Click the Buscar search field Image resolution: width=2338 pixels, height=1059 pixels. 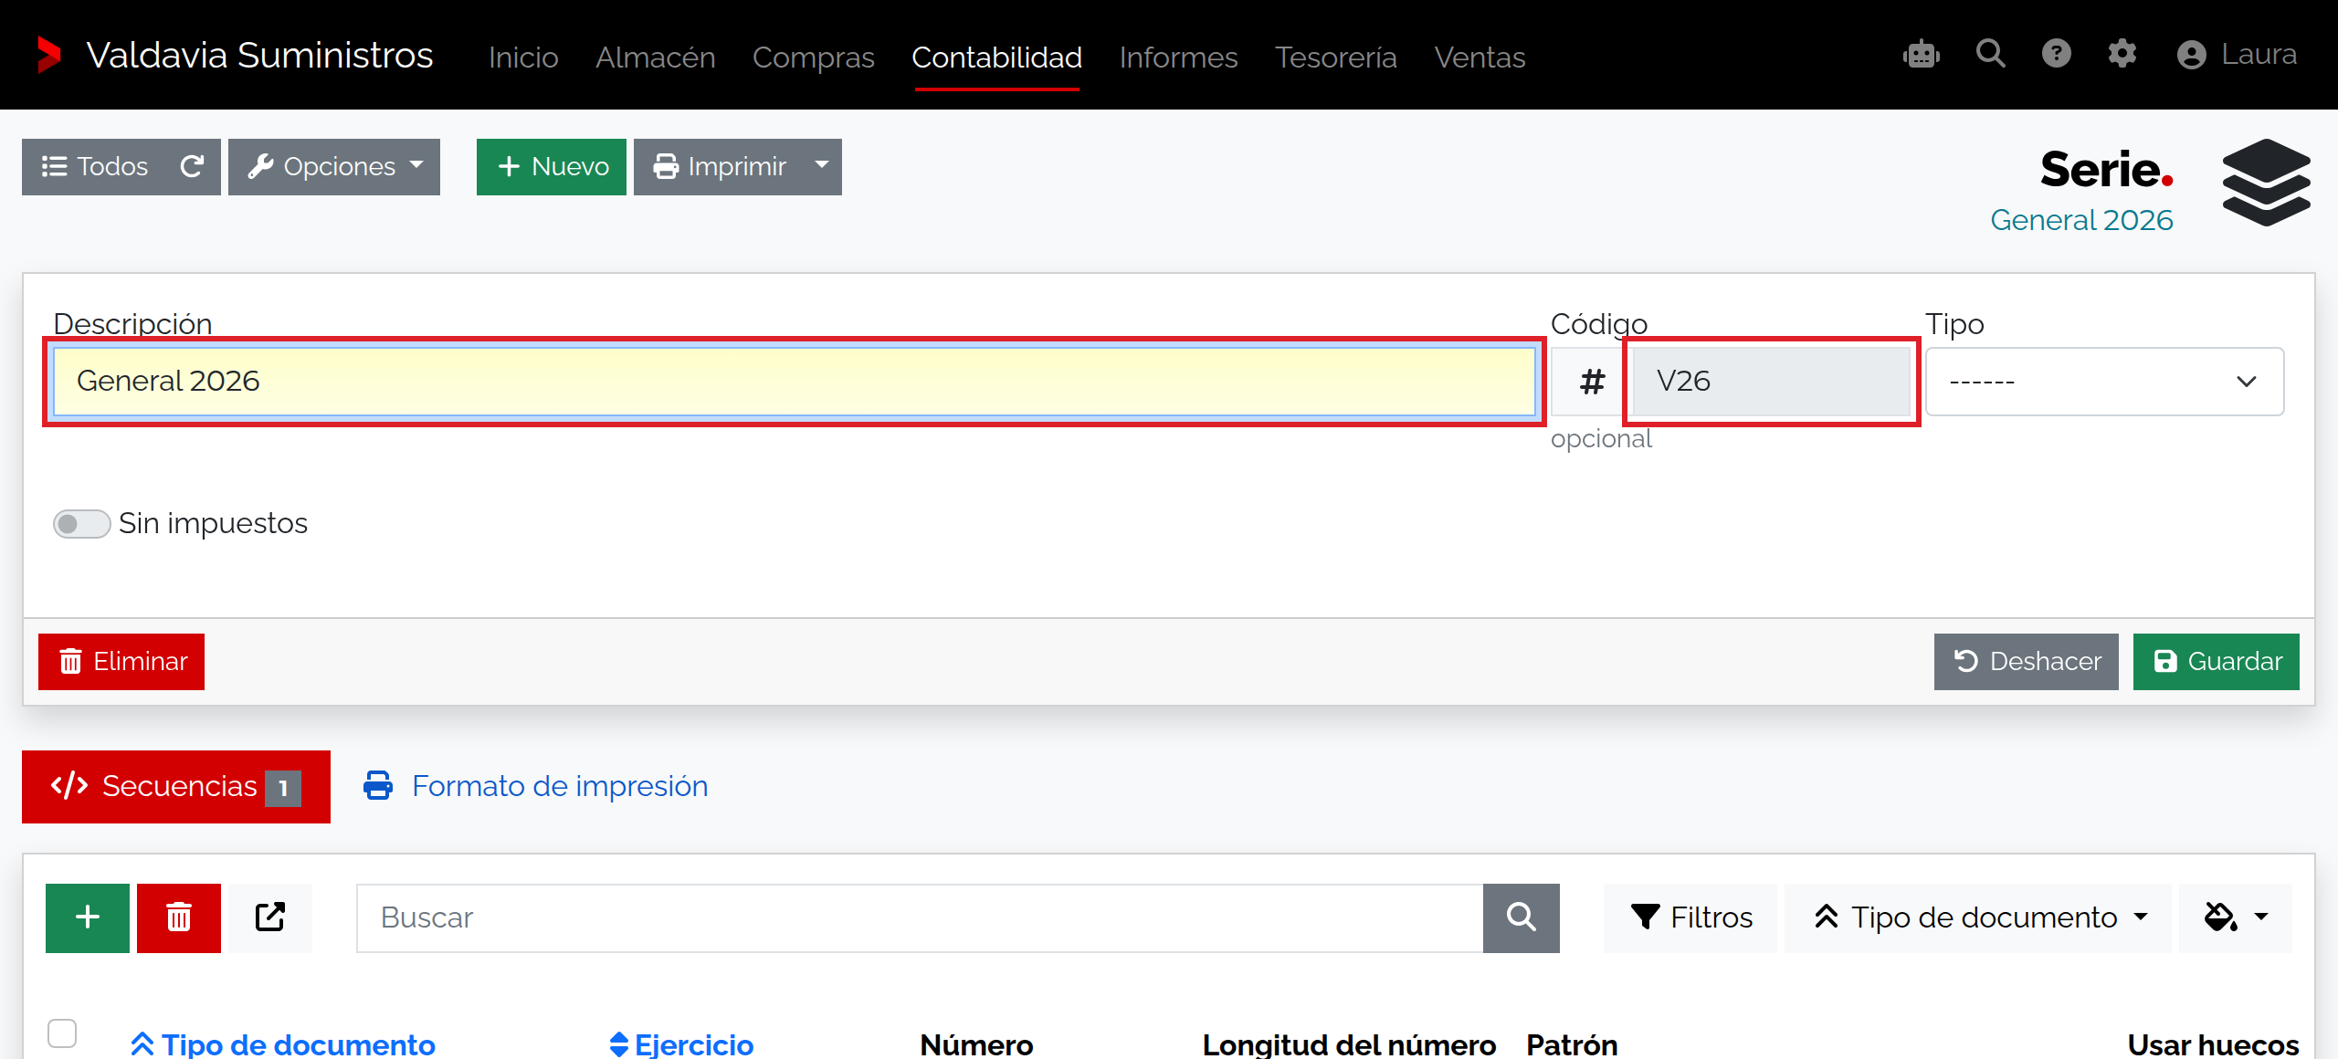[920, 917]
